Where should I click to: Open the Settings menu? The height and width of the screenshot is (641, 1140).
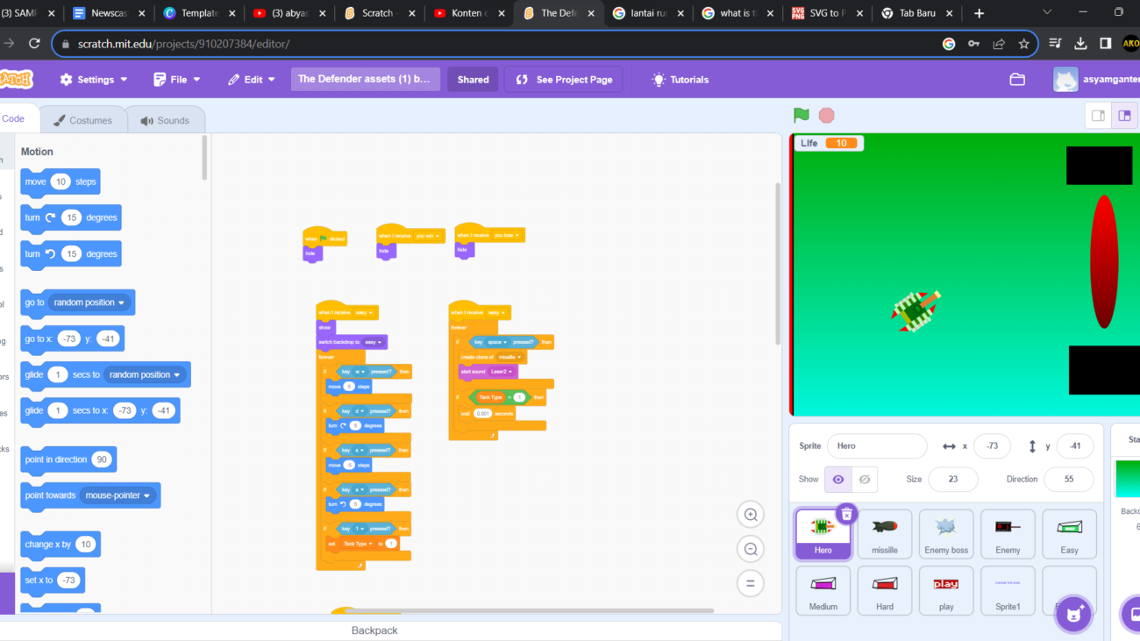pyautogui.click(x=94, y=79)
